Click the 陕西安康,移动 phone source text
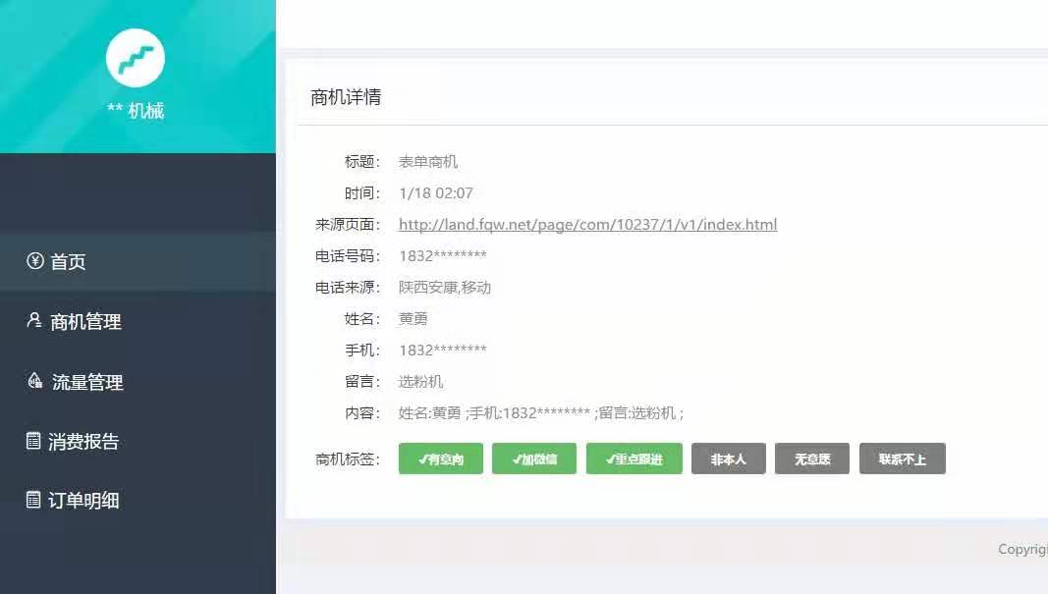Image resolution: width=1048 pixels, height=594 pixels. click(445, 288)
